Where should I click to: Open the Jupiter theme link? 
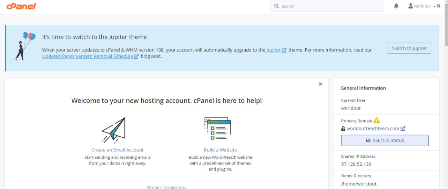tap(273, 50)
